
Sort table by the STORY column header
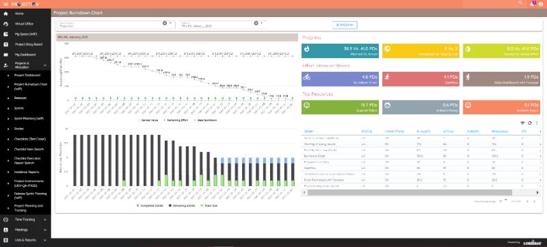point(309,131)
